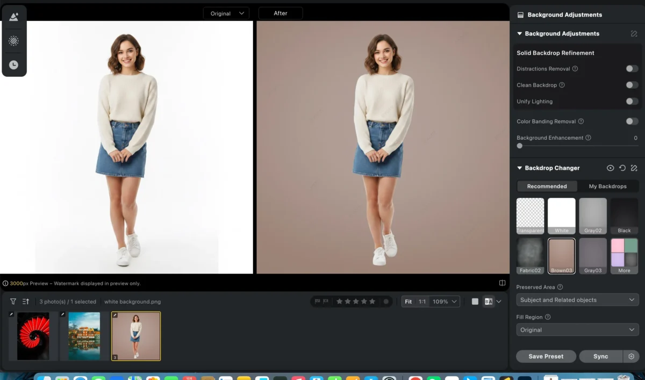The width and height of the screenshot is (645, 380).
Task: Enable the Distractions Removal toggle
Action: 632,69
